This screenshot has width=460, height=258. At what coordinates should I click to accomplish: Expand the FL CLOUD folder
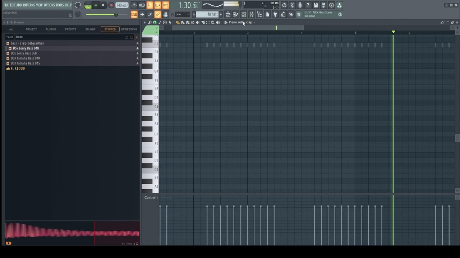point(18,68)
